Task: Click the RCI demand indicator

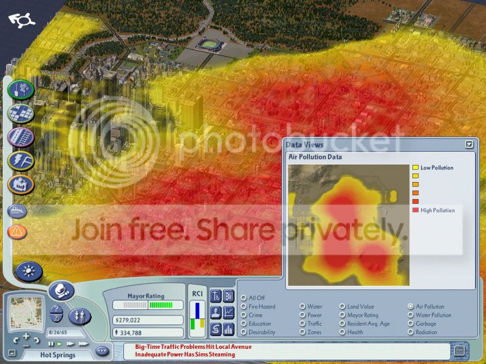Action: [x=197, y=318]
